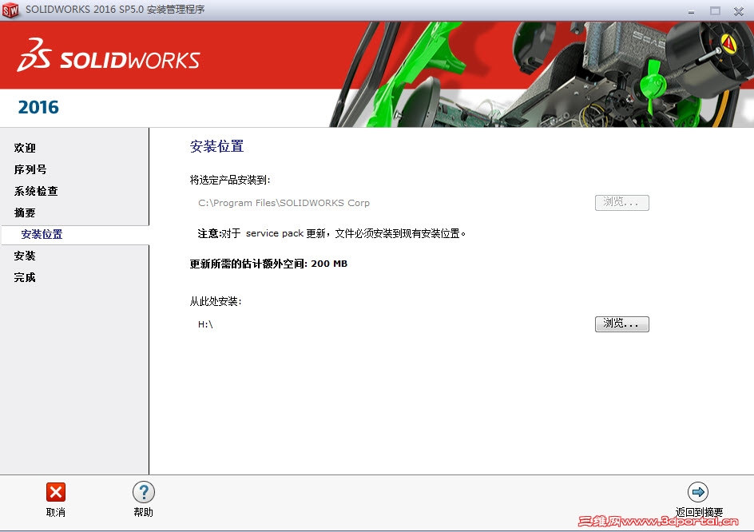Click the machine artwork in the banner

coord(541,74)
